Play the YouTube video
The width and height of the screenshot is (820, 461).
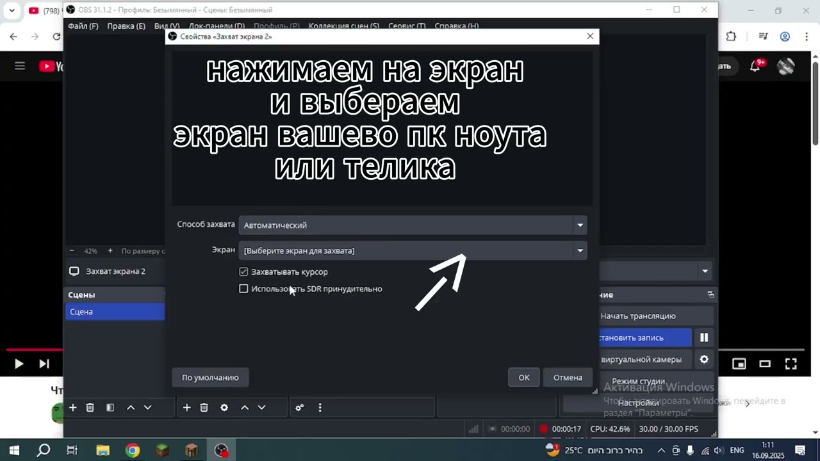pos(19,364)
